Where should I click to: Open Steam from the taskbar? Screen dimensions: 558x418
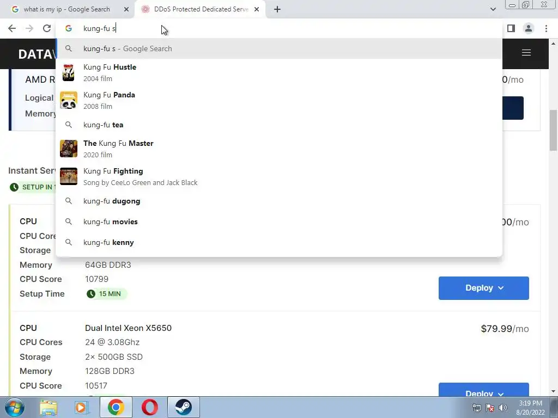point(183,407)
